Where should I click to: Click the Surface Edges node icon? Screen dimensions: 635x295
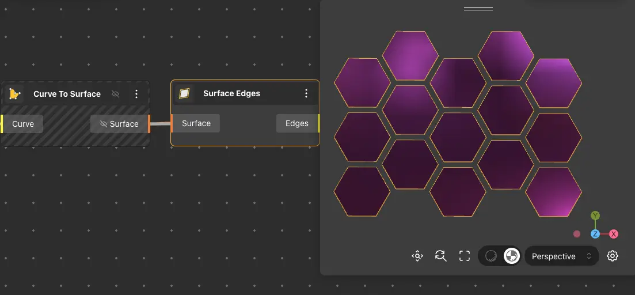click(184, 93)
